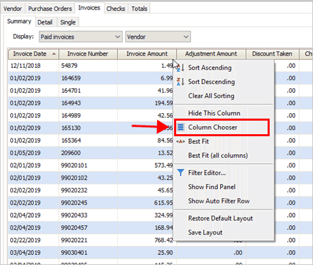Select Clear All Sorting
The width and height of the screenshot is (313, 265).
pos(224,96)
